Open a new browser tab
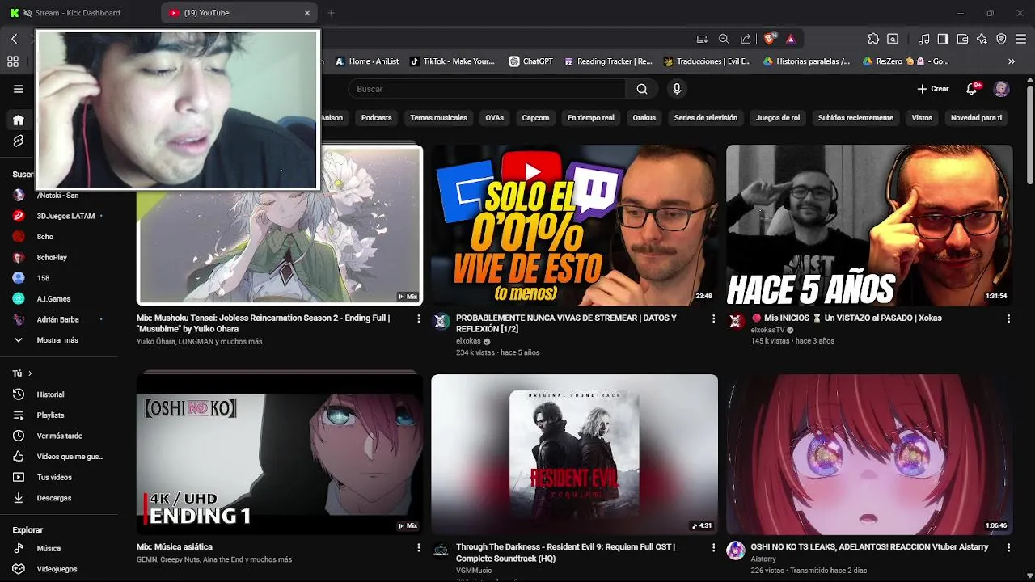The height and width of the screenshot is (582, 1035). 331,13
